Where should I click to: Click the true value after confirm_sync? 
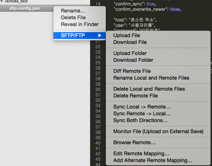point(151,4)
